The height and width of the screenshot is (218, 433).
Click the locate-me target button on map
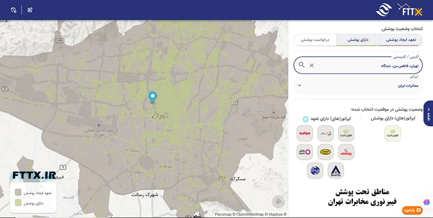tap(278, 201)
